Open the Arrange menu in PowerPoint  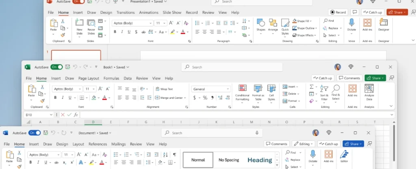tap(273, 26)
